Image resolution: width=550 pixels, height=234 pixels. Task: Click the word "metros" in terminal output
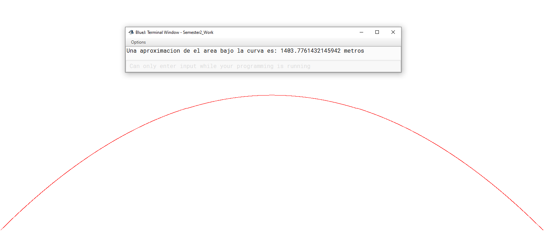(354, 51)
